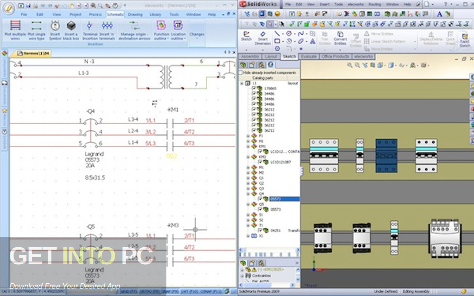This screenshot has width=474, height=296.
Task: Expand the F1 tree node
Action: [x=248, y=136]
